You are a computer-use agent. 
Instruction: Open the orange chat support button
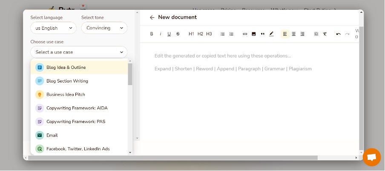click(371, 157)
